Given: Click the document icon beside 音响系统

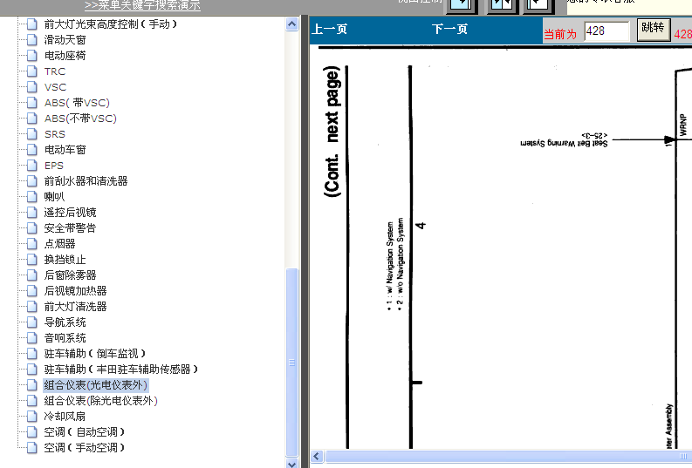Looking at the screenshot, I should pos(31,338).
